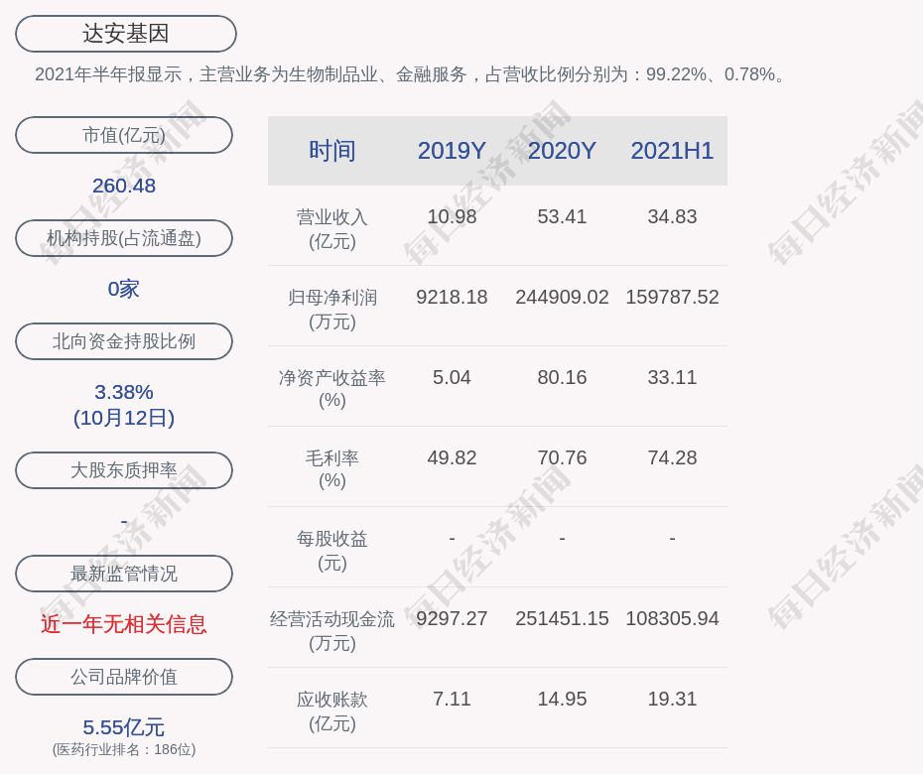
Task: Select the 2020Y column header
Action: (562, 151)
